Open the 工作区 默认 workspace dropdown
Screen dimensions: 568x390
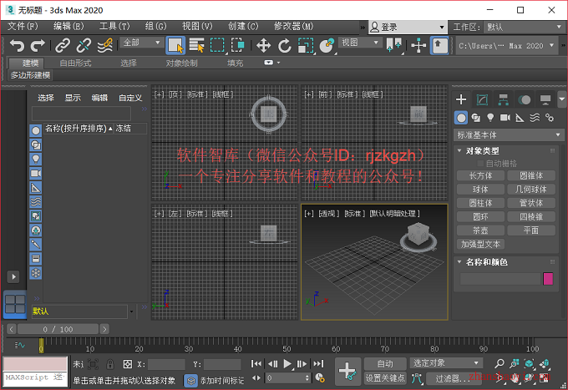tap(524, 28)
